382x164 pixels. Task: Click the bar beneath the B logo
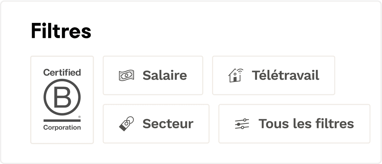tap(62, 120)
